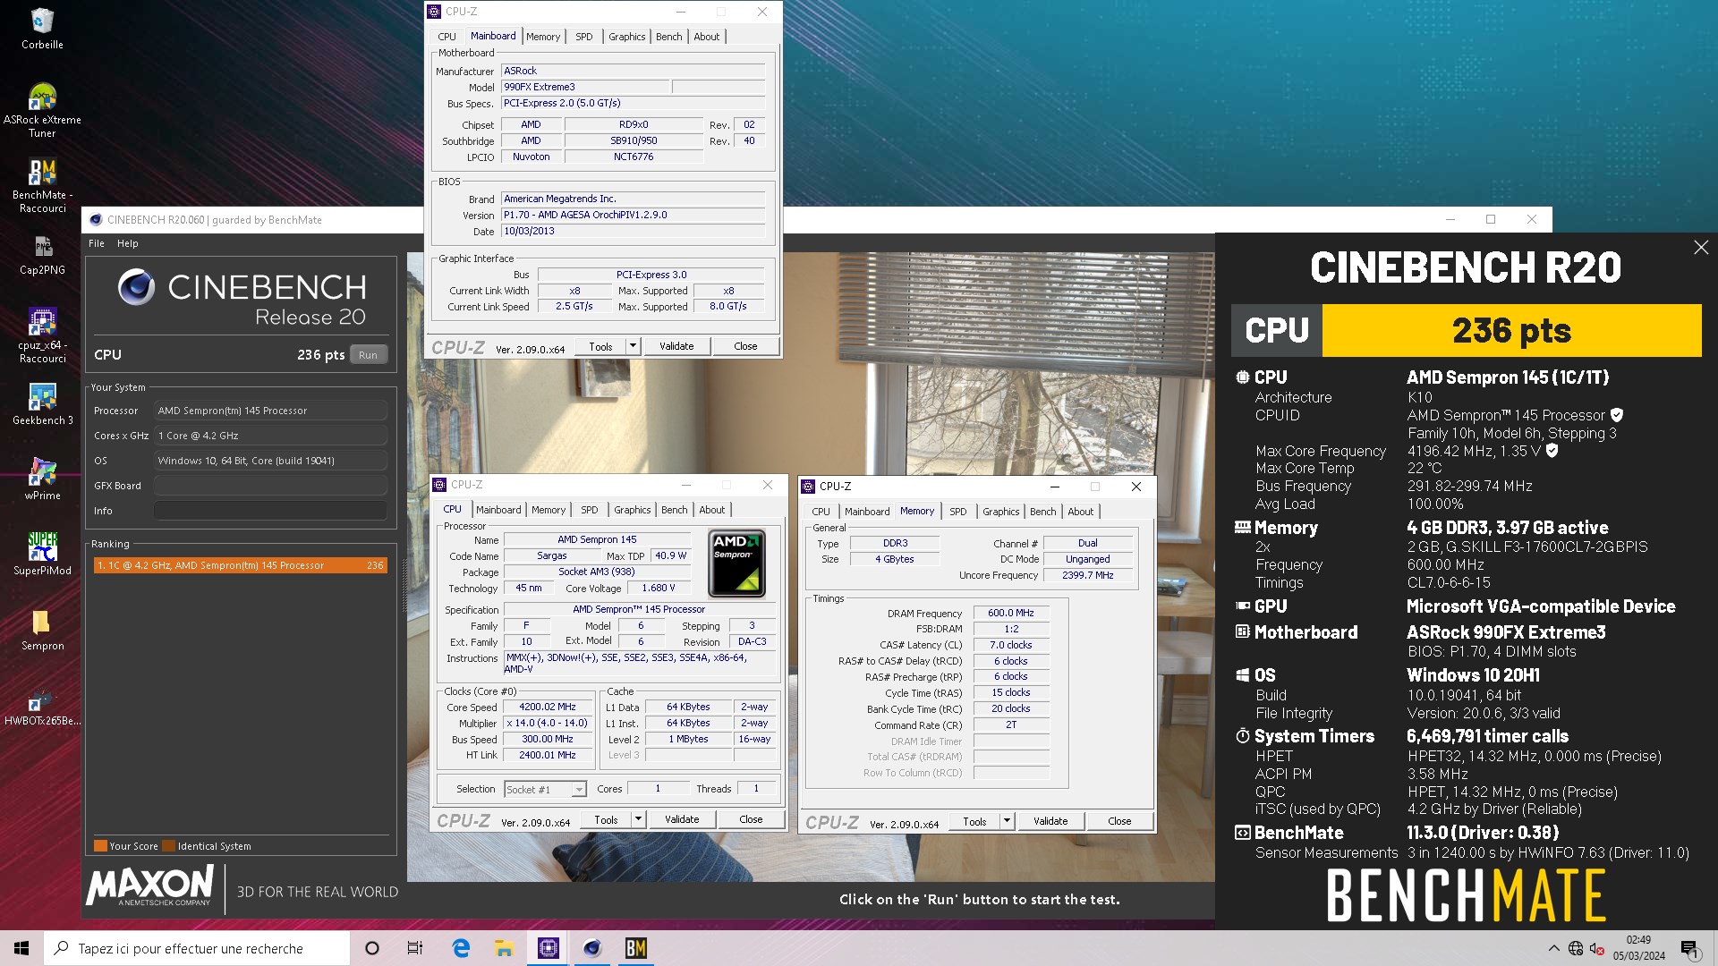Click the taskbar clock showing 02:49
Viewport: 1718px width, 966px height.
pos(1638,948)
